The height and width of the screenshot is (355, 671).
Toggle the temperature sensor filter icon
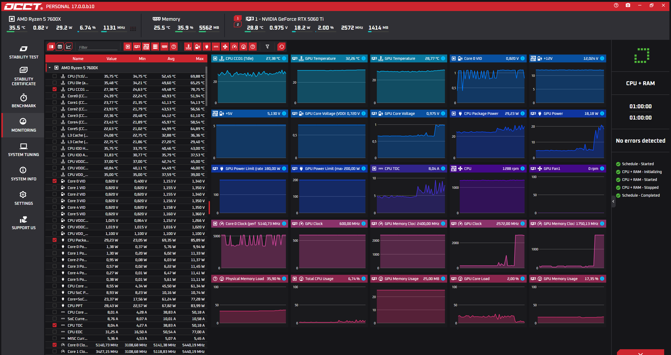188,47
